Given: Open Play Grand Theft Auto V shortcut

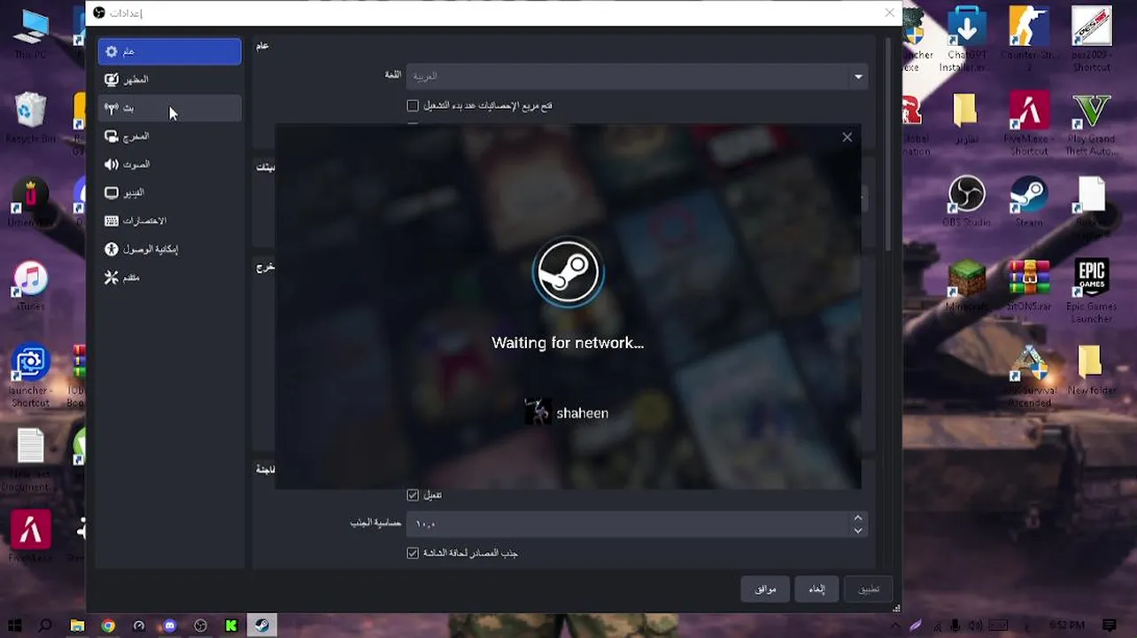Looking at the screenshot, I should [1091, 125].
